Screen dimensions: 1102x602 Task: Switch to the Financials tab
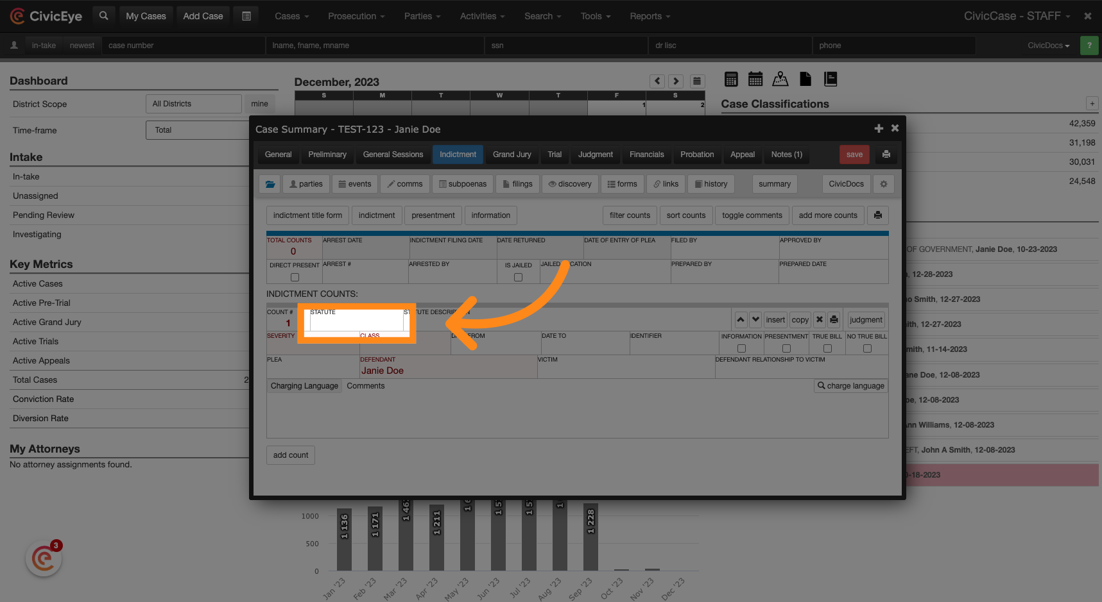(x=647, y=155)
